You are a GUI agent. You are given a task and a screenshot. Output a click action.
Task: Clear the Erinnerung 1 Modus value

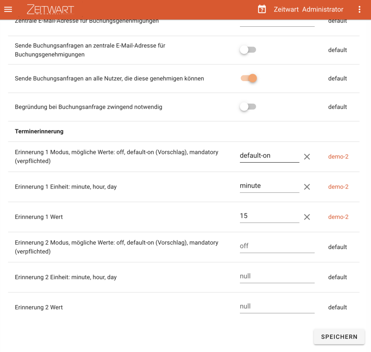307,156
